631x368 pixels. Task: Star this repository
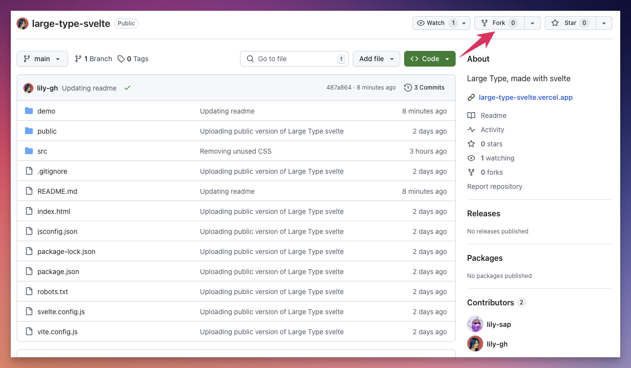[x=570, y=23]
